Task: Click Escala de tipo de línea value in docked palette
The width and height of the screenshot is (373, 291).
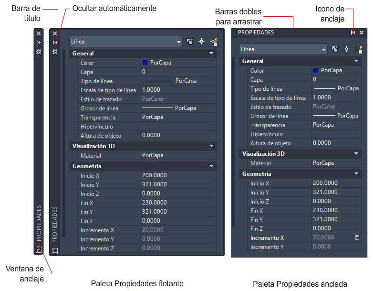Action: (337, 97)
